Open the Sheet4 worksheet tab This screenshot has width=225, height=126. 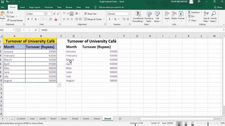(97, 119)
